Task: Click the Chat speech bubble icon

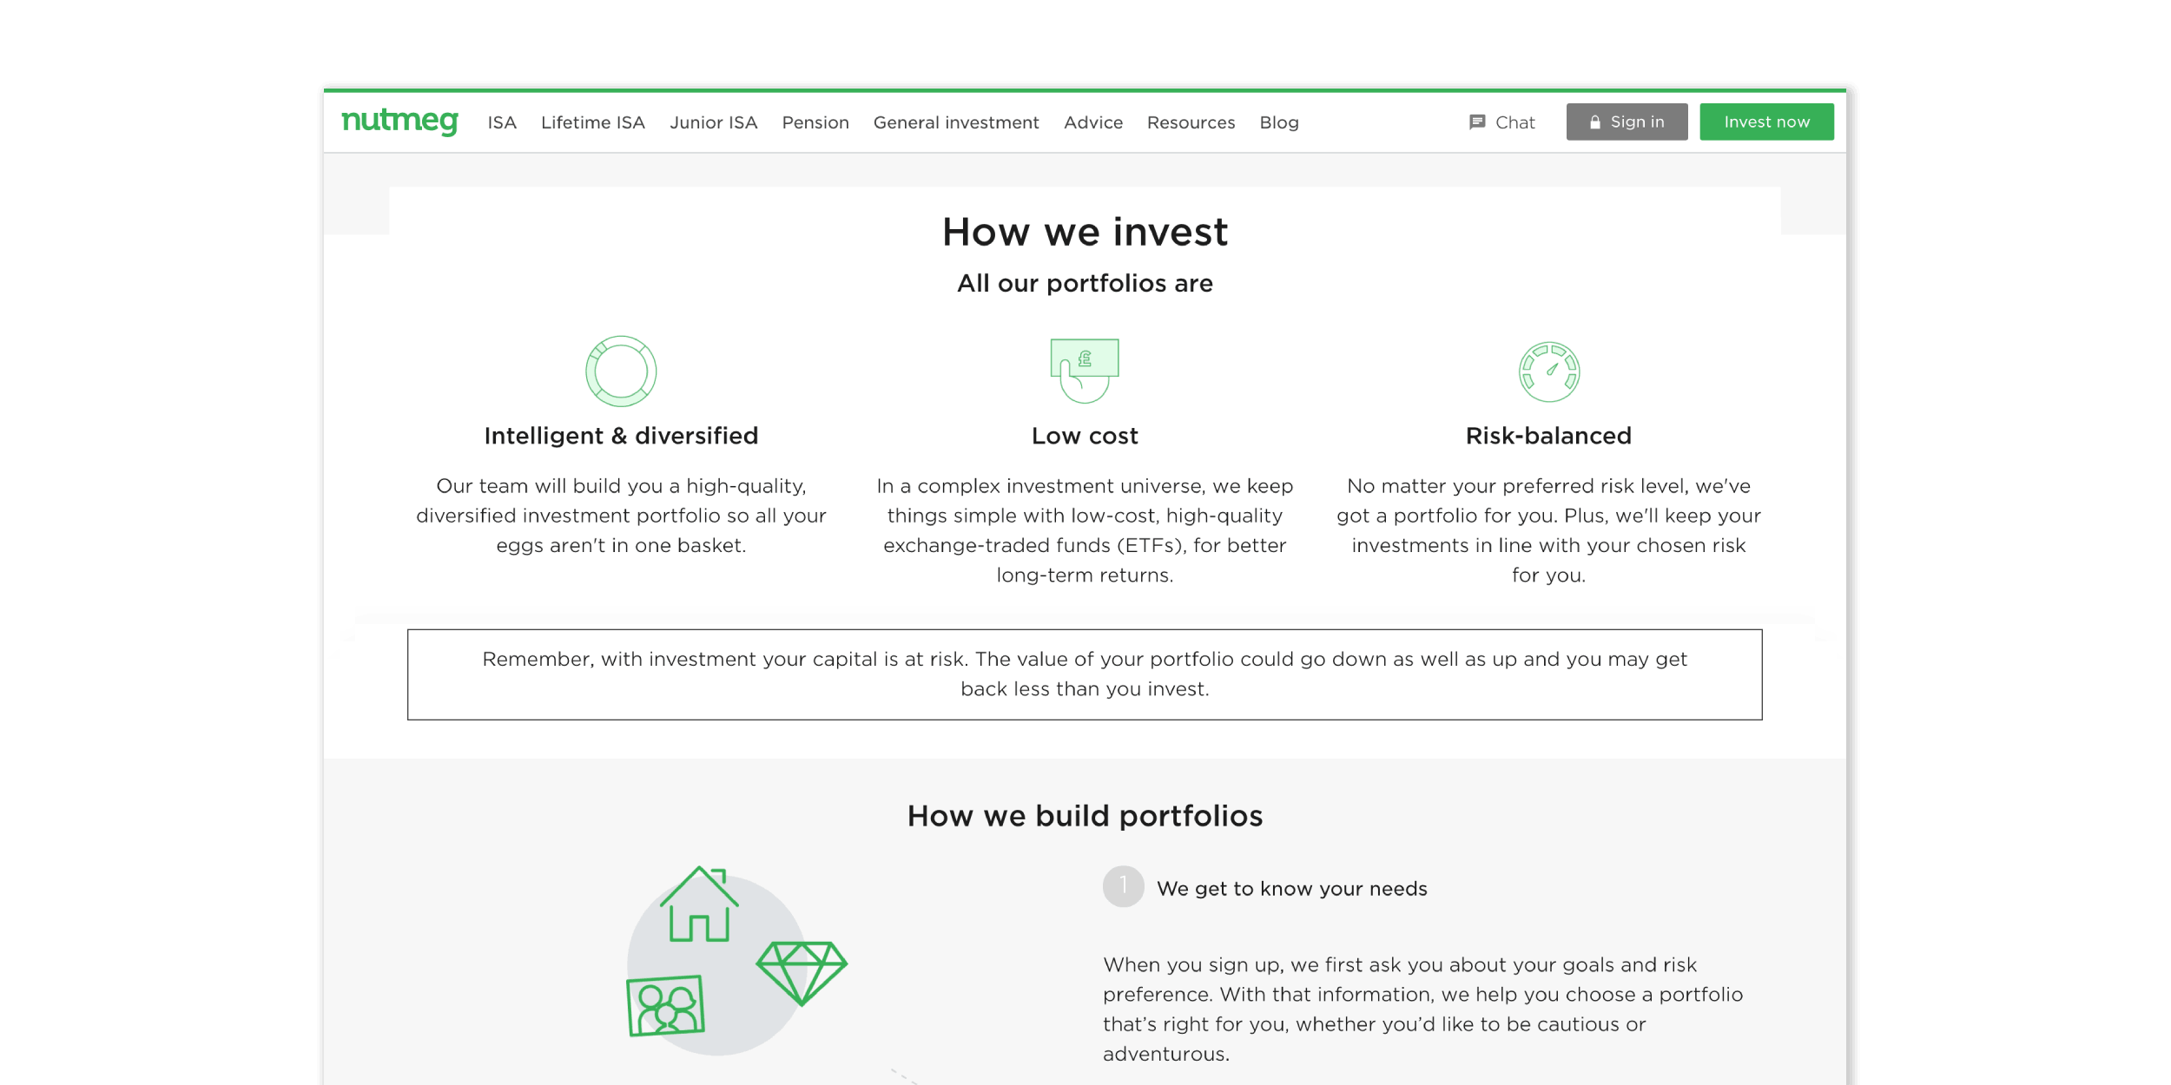Action: click(1476, 122)
